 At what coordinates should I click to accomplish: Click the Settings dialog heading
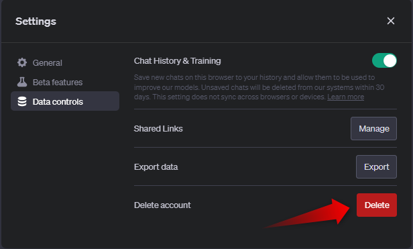coord(36,21)
